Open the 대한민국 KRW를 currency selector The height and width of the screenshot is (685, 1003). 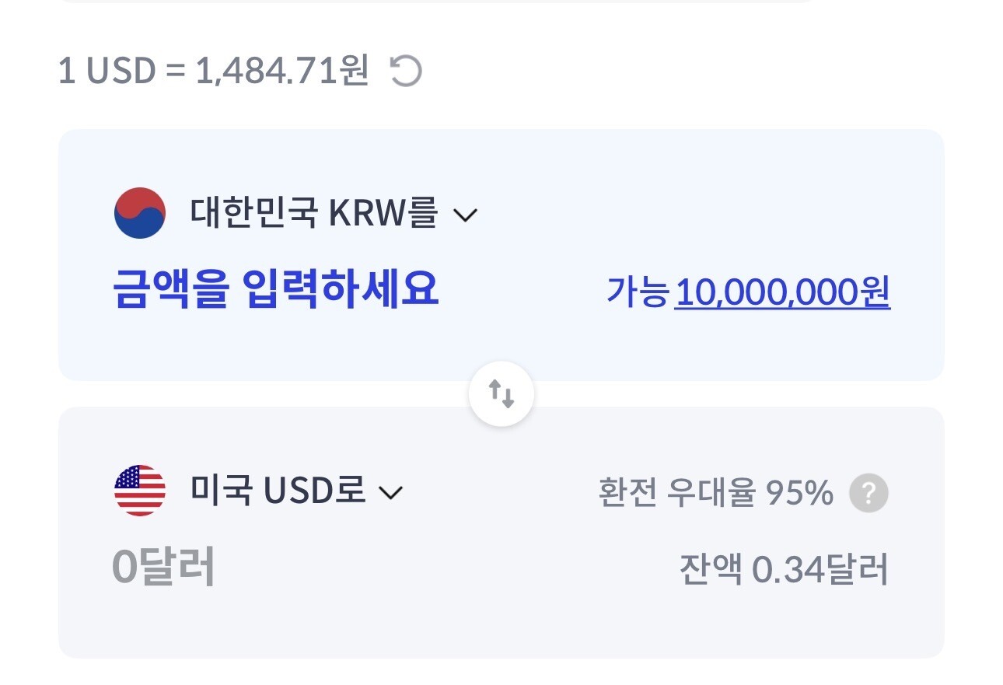(313, 213)
